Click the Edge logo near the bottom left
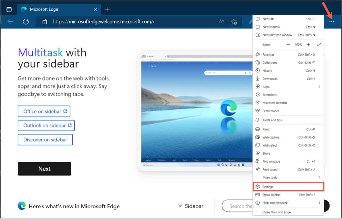The width and height of the screenshot is (342, 219). 22,206
